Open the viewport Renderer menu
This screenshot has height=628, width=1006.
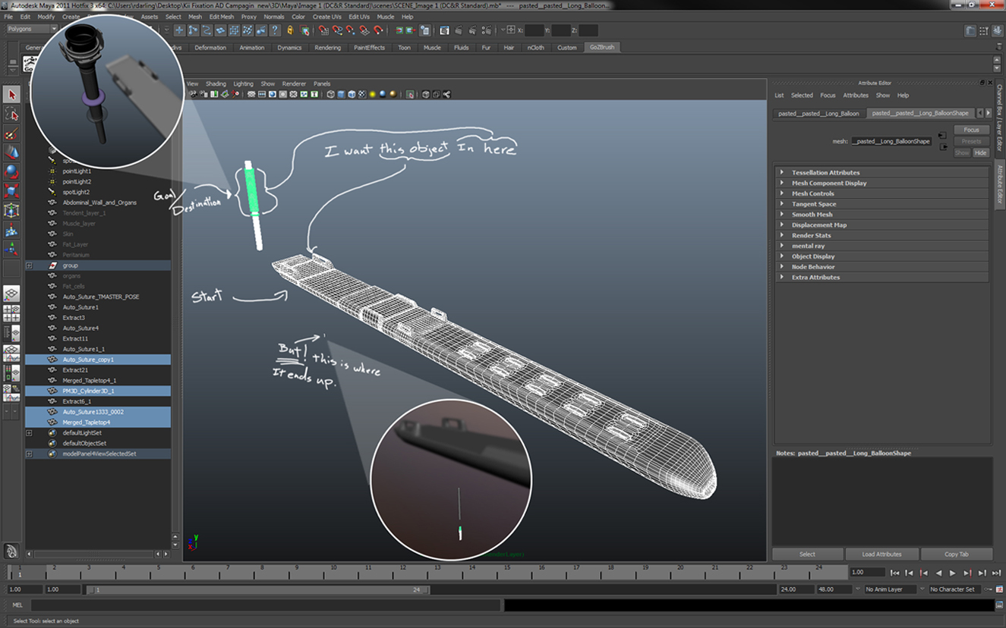coord(294,83)
